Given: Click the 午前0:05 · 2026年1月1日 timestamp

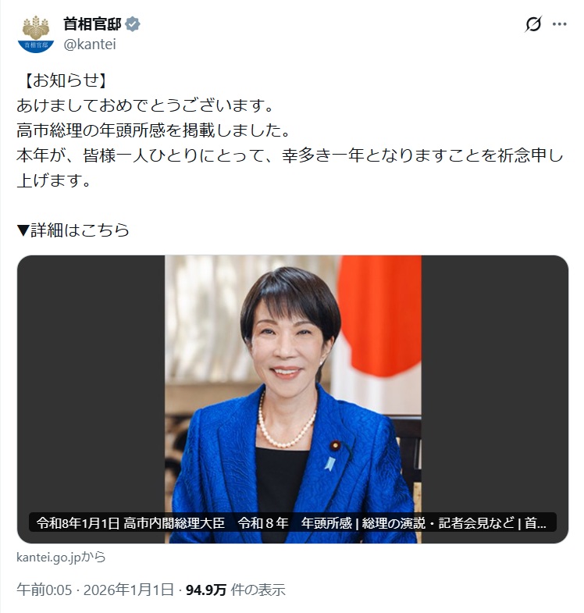Looking at the screenshot, I should click(95, 589).
